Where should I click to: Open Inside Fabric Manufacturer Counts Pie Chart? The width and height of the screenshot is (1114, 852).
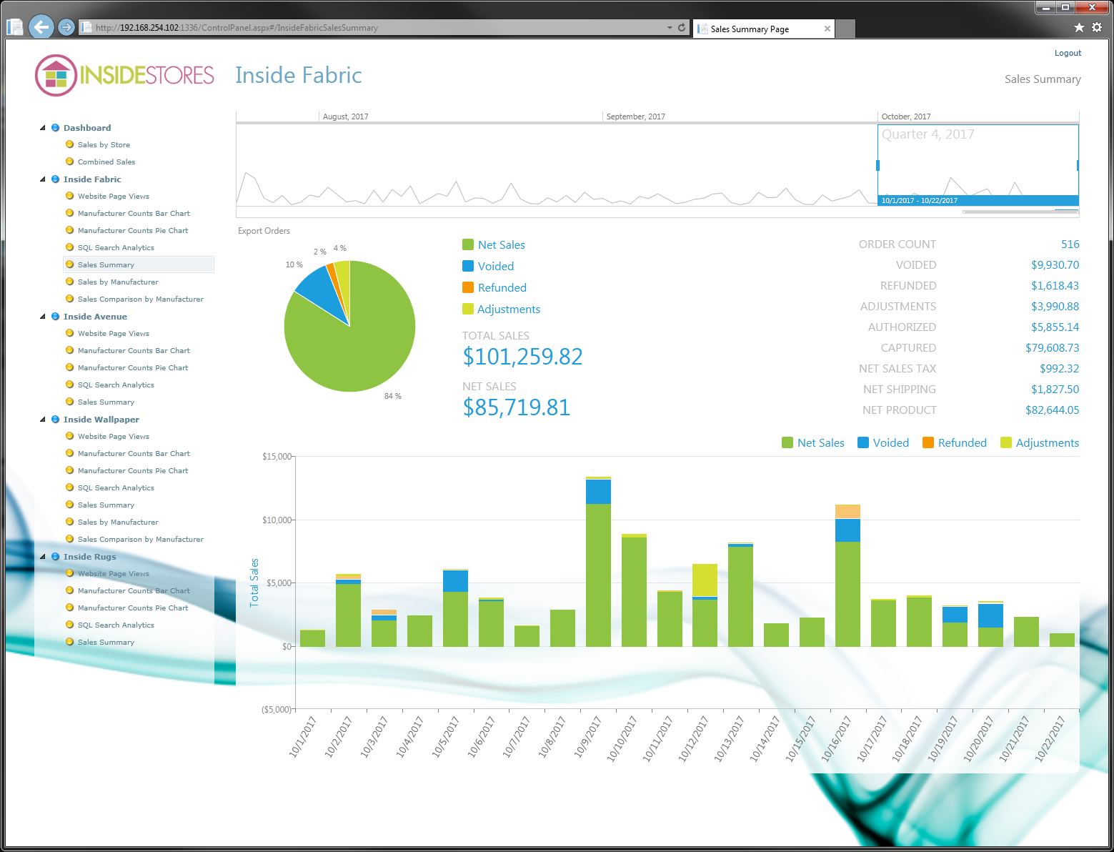click(x=133, y=231)
